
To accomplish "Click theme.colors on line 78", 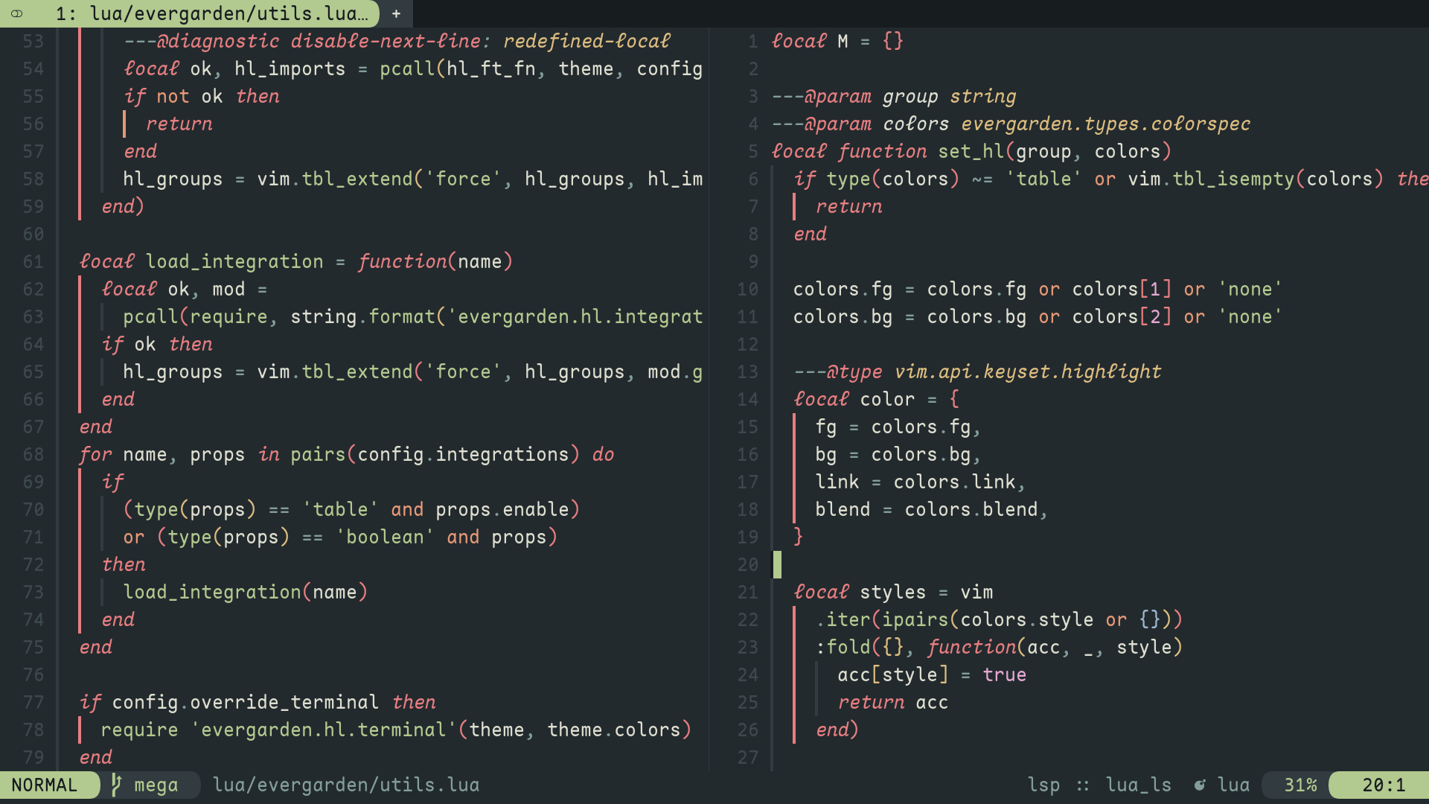I will point(615,730).
